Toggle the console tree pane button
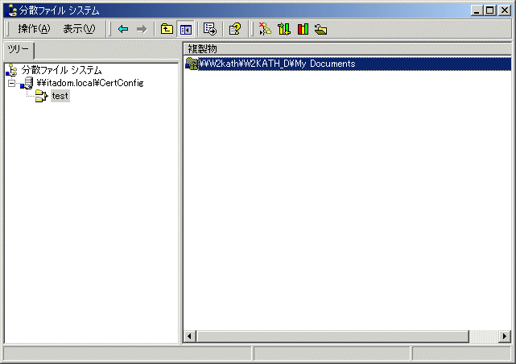The width and height of the screenshot is (516, 364). coord(186,30)
